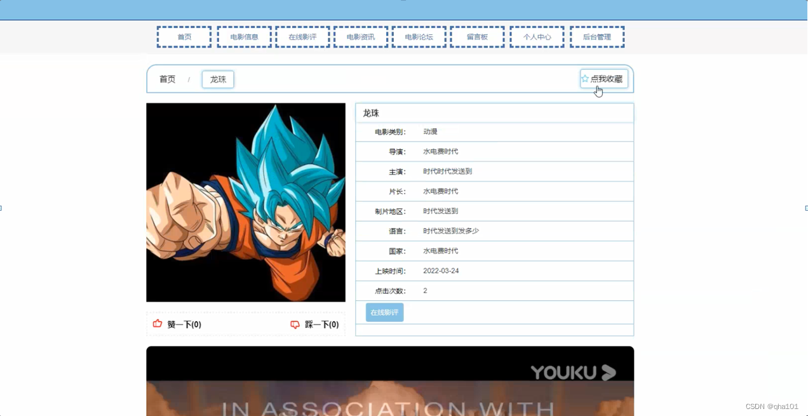Open 后台管理 in the navigation bar

[597, 37]
